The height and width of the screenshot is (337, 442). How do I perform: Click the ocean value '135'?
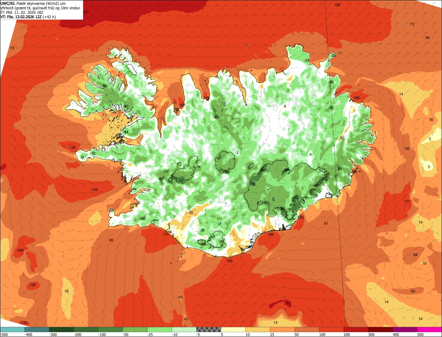click(x=32, y=285)
